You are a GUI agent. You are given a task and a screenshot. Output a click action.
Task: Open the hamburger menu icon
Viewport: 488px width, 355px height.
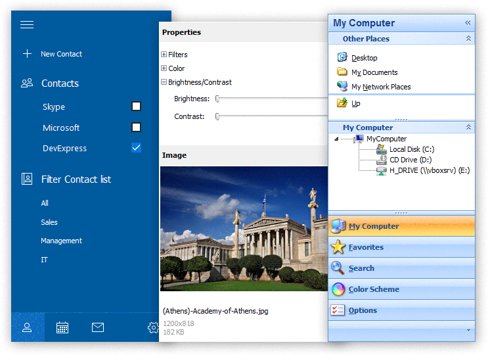[x=27, y=25]
